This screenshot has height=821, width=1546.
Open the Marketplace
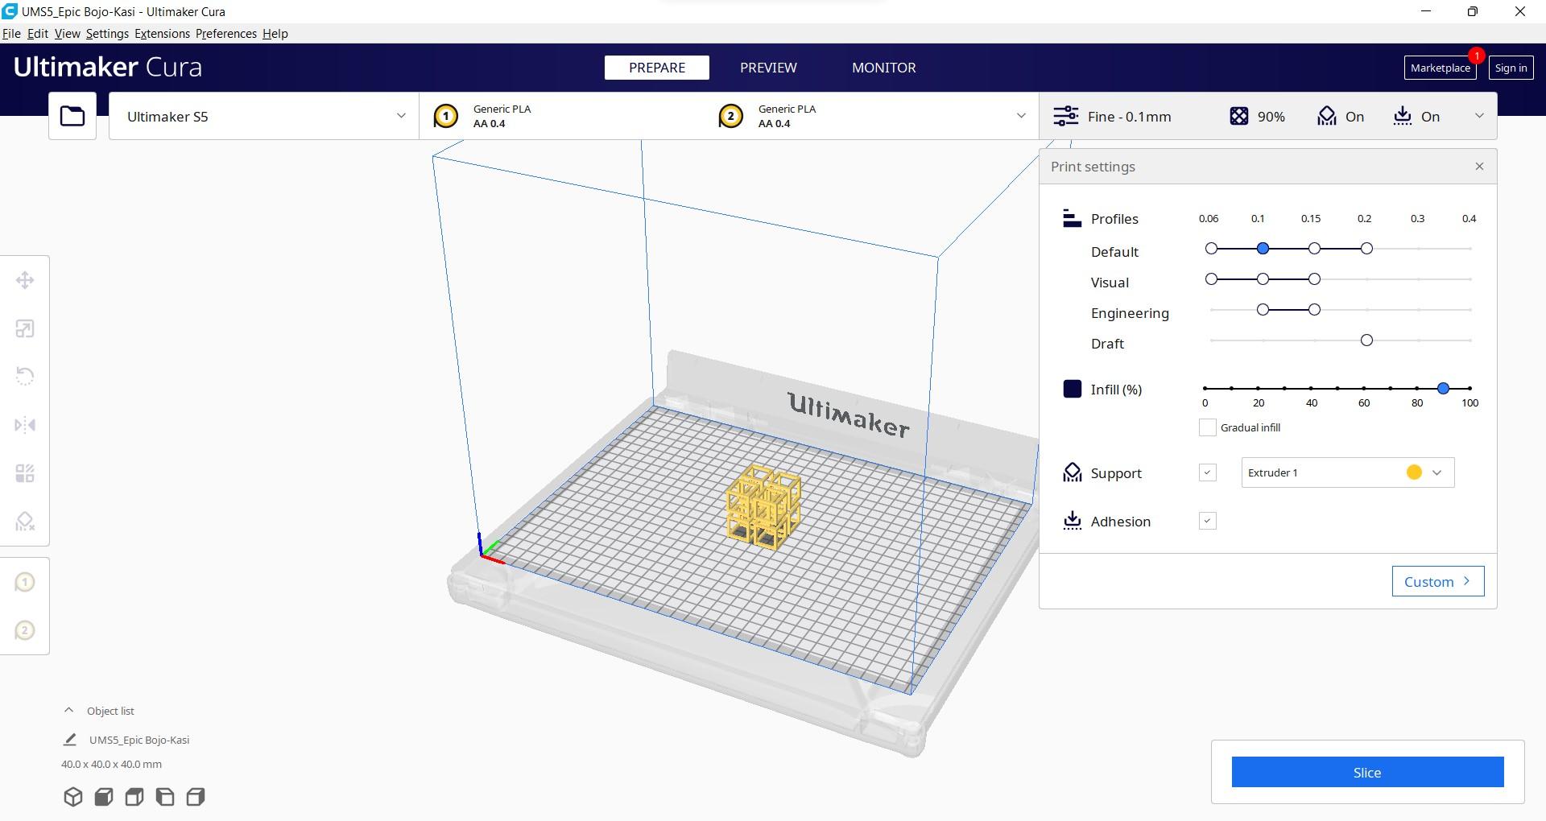1440,68
